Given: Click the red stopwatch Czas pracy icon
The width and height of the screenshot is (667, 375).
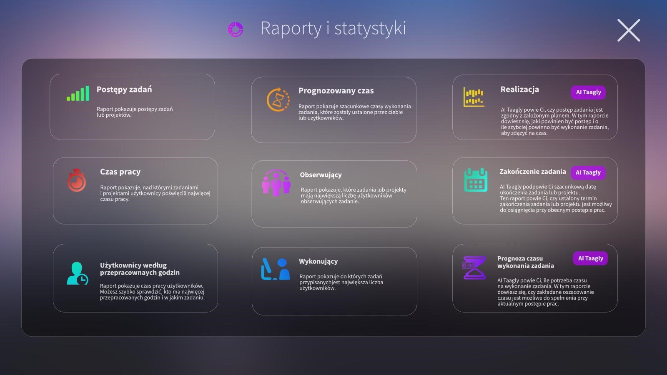Looking at the screenshot, I should 77,180.
